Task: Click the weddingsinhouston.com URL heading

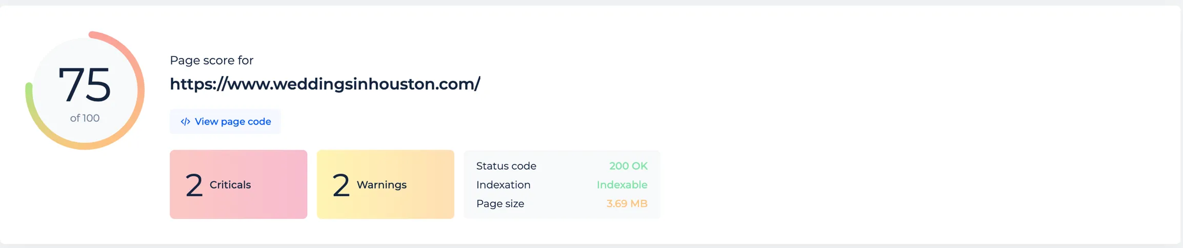Action: click(325, 84)
